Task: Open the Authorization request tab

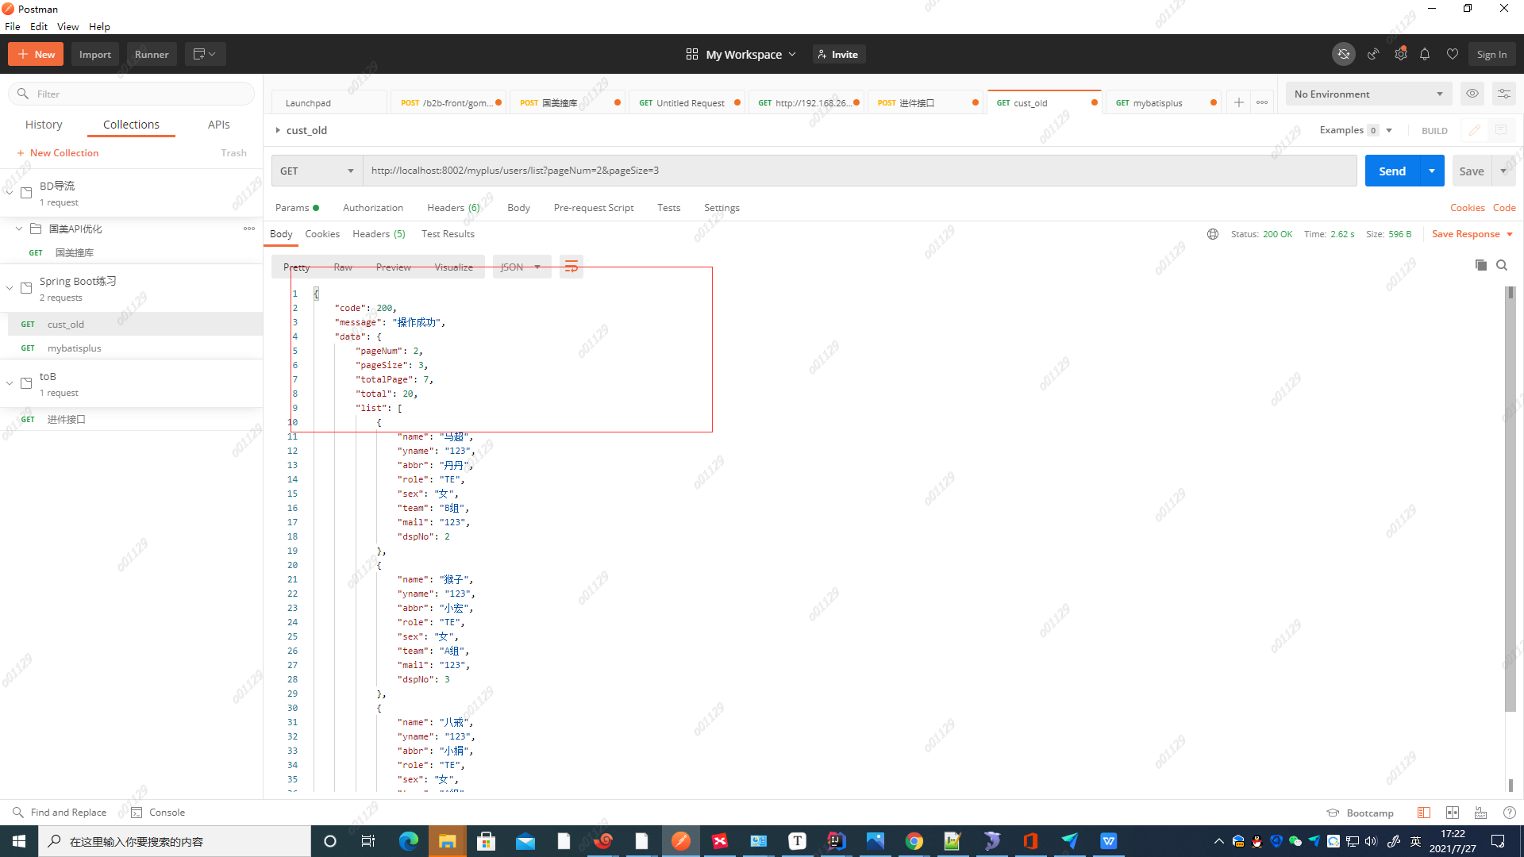Action: 373,208
